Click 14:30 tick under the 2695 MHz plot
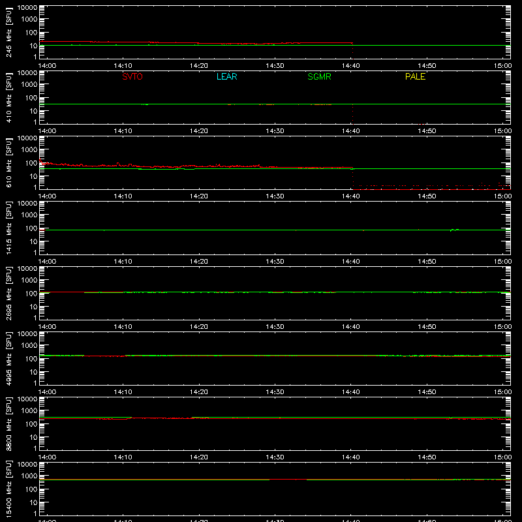 tap(275, 327)
